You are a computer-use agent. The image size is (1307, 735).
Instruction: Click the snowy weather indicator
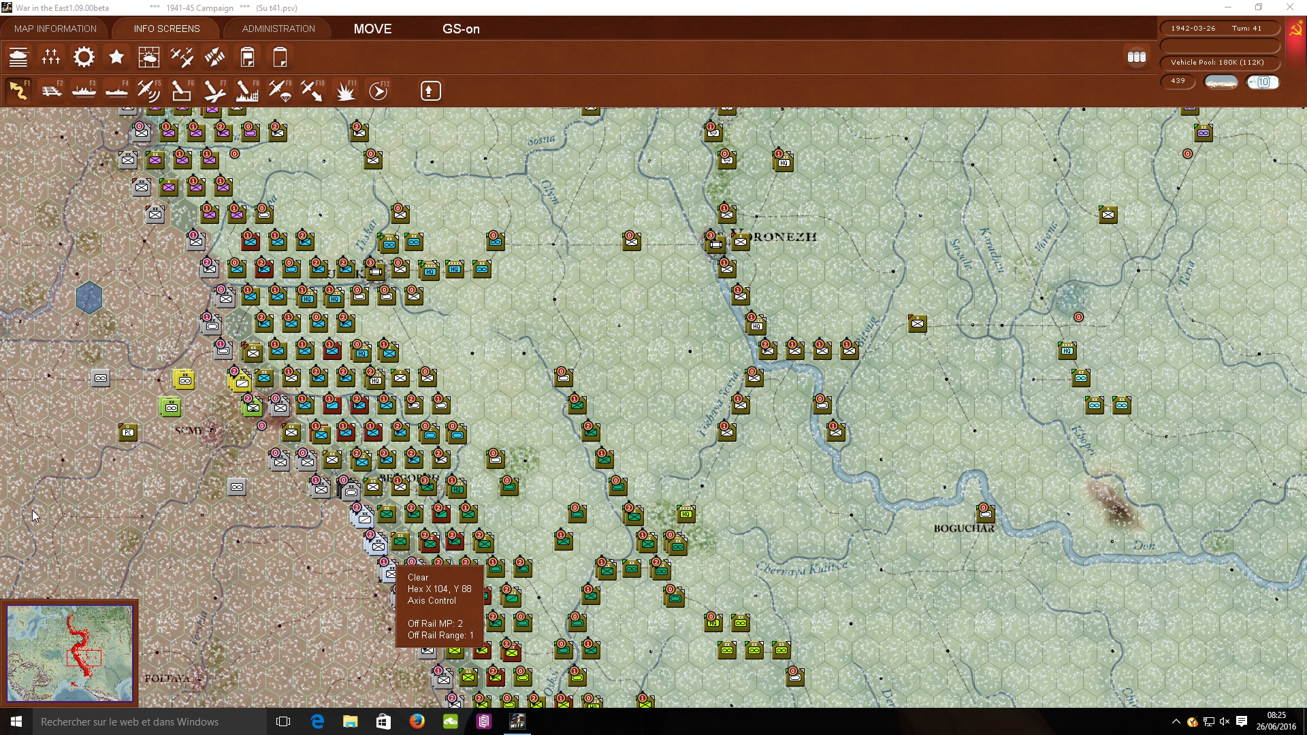pyautogui.click(x=1221, y=82)
